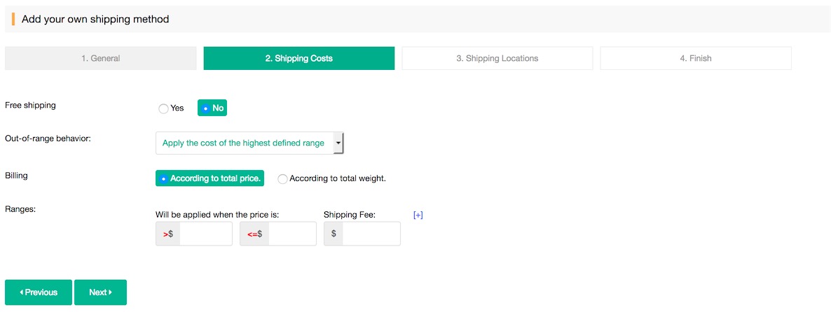Choose billing according to total weight
The width and height of the screenshot is (831, 312).
tap(283, 179)
